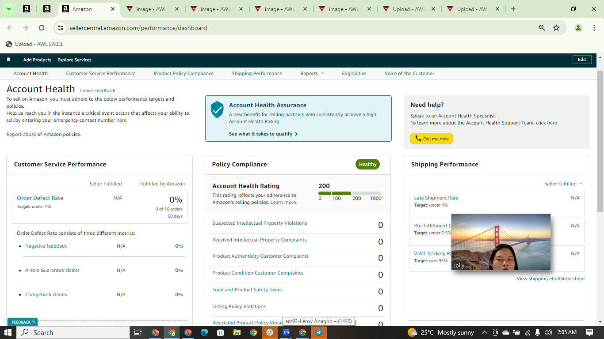Reload the Seller Central page
Image resolution: width=604 pixels, height=339 pixels.
42,28
